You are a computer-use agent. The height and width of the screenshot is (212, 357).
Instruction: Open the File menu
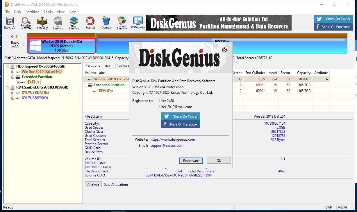[7, 12]
